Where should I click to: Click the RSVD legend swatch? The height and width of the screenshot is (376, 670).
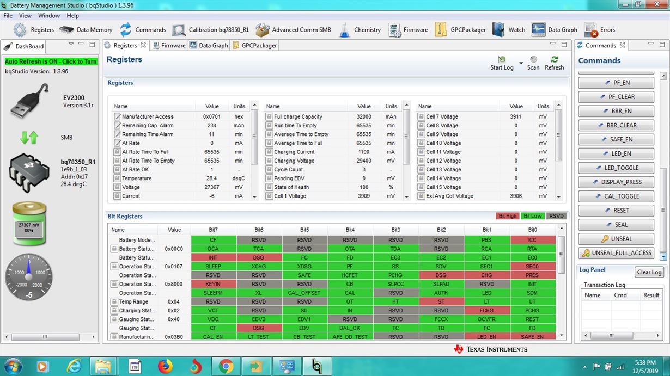pos(556,216)
